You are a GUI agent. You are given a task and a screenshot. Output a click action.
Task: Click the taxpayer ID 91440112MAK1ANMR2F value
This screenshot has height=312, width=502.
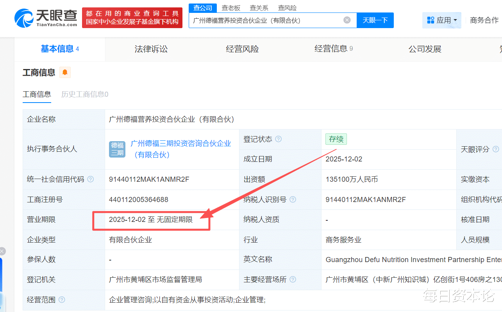point(366,200)
